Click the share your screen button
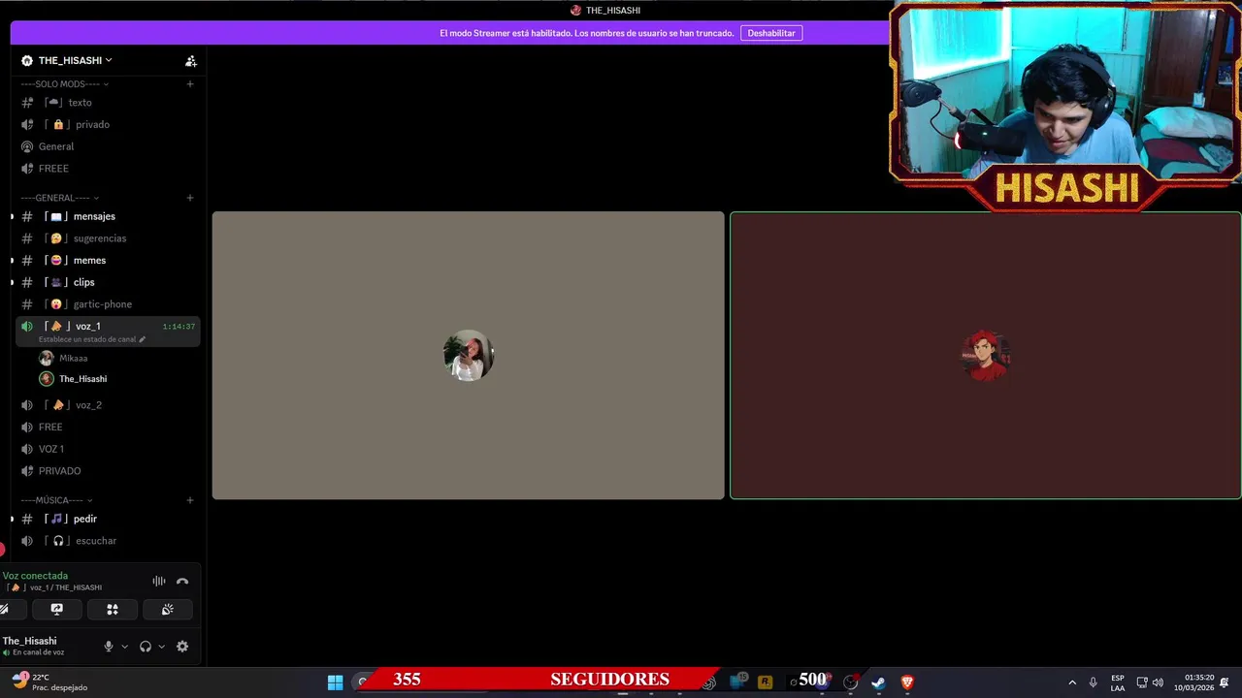Screen dimensions: 1242x698 pyautogui.click(x=56, y=610)
